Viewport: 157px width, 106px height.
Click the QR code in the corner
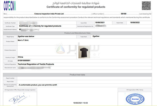(x=147, y=5)
